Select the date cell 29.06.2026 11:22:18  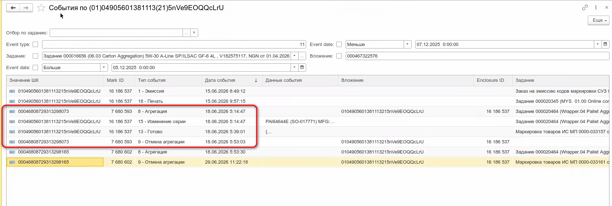coord(232,162)
